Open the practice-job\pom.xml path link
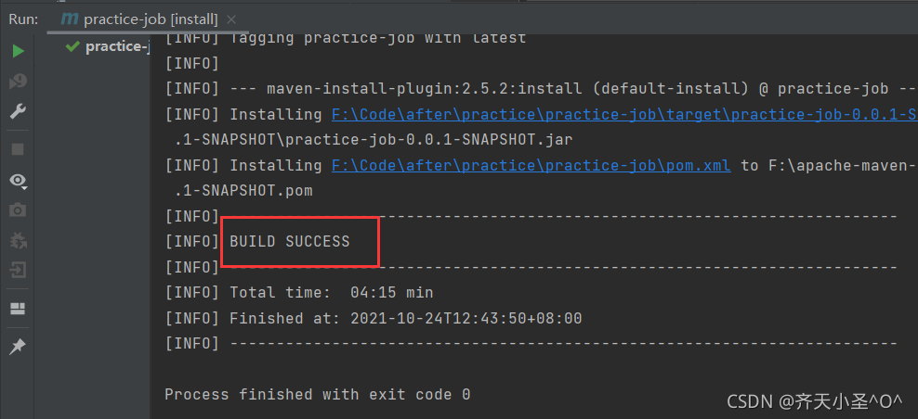This screenshot has height=419, width=918. click(531, 165)
